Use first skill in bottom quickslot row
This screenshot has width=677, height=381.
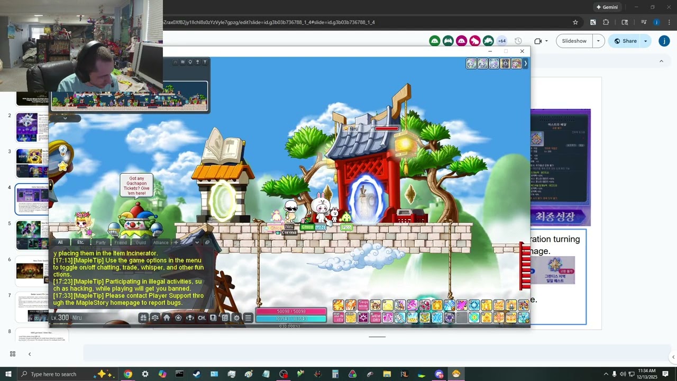coord(338,317)
